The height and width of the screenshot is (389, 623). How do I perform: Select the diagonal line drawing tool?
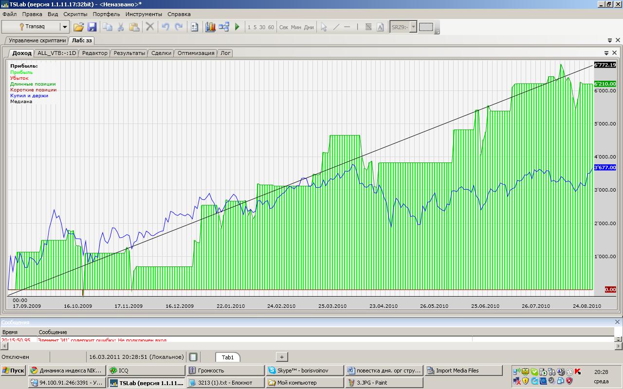tap(336, 27)
